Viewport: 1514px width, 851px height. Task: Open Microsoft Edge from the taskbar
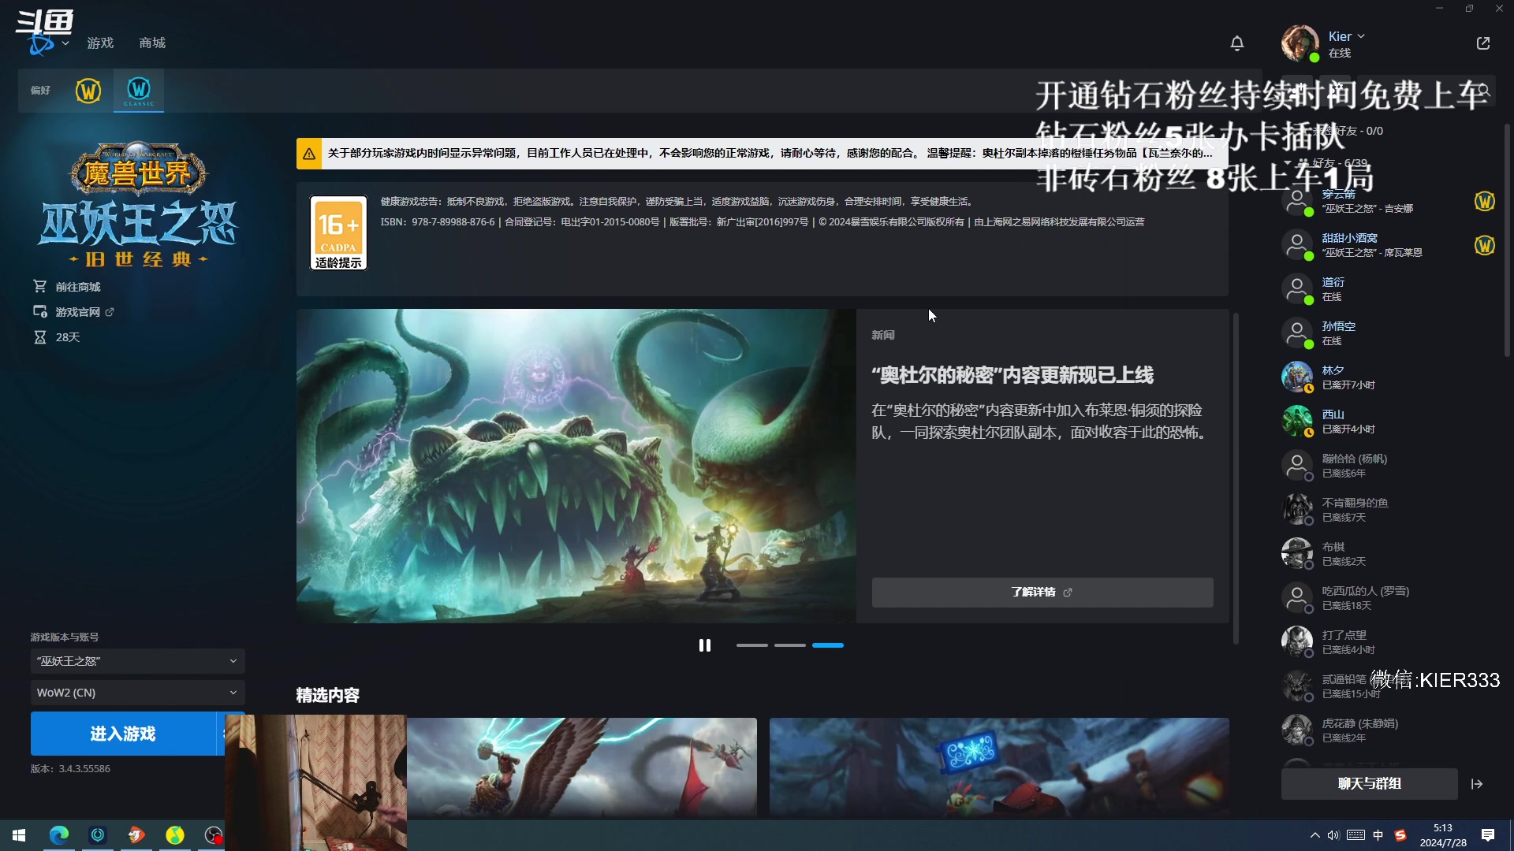coord(59,835)
